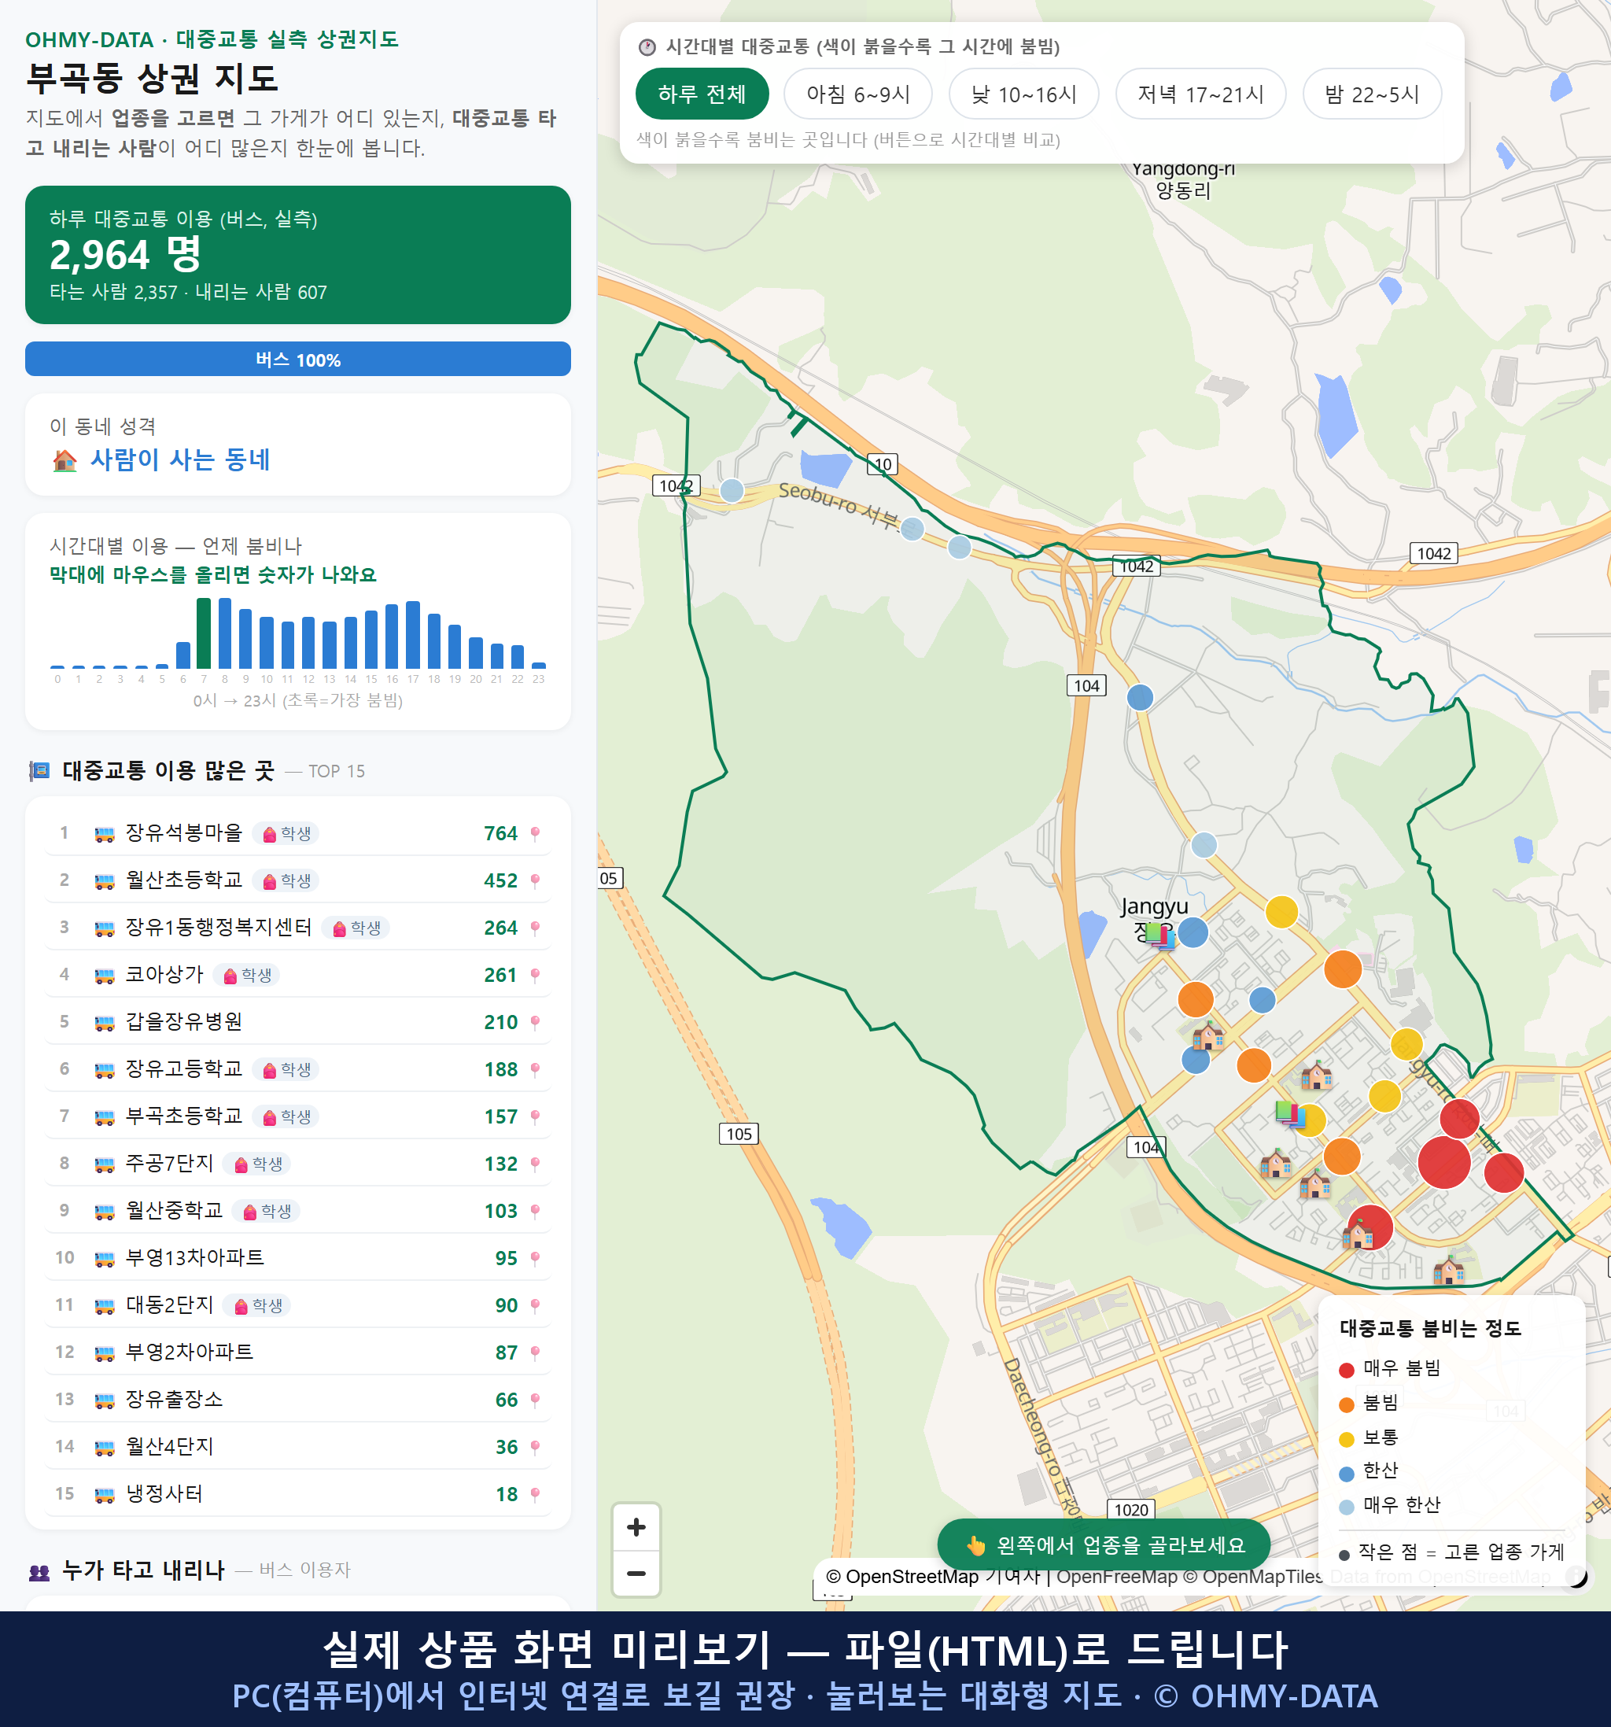Click the 사람이 사는 동네 neighborhood label
Viewport: 1611px width, 1727px height.
[181, 459]
